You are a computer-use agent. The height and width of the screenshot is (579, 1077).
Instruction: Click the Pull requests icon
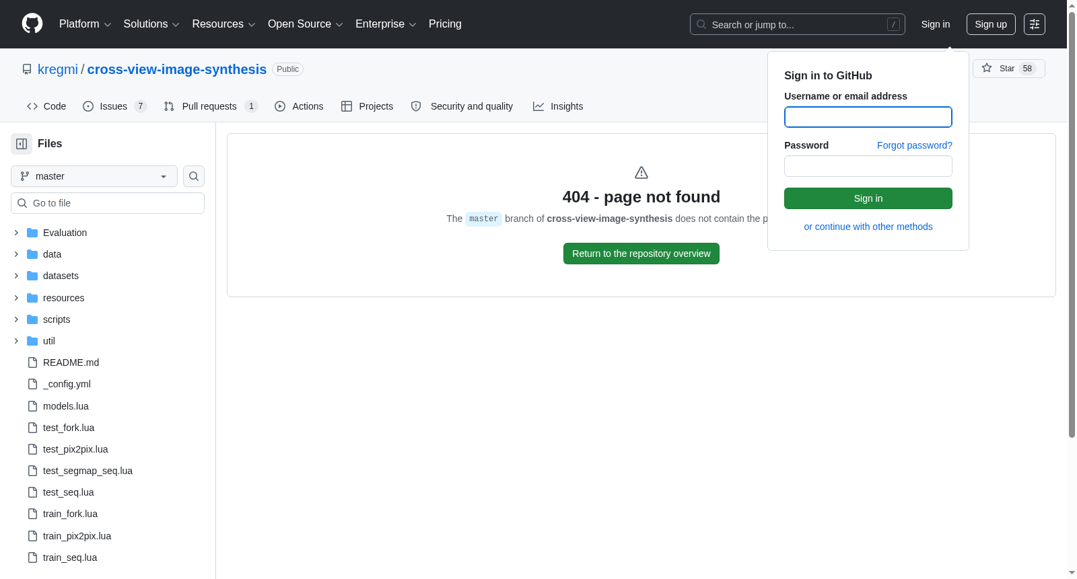[x=169, y=106]
